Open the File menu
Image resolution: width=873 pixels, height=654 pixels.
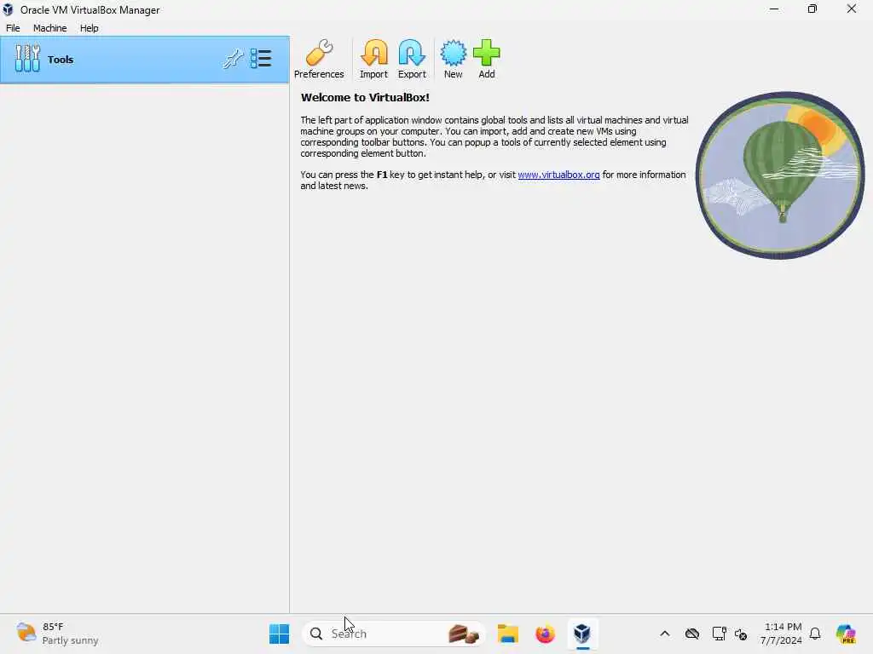point(13,28)
